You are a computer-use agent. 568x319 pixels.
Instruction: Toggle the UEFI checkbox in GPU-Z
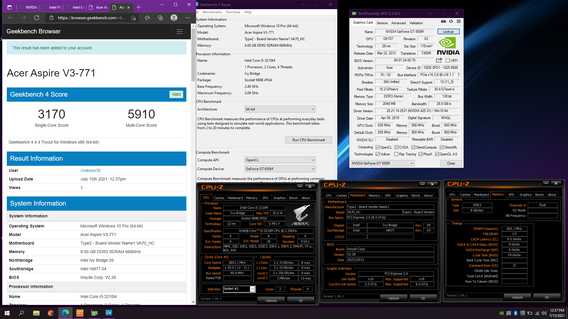pyautogui.click(x=448, y=61)
